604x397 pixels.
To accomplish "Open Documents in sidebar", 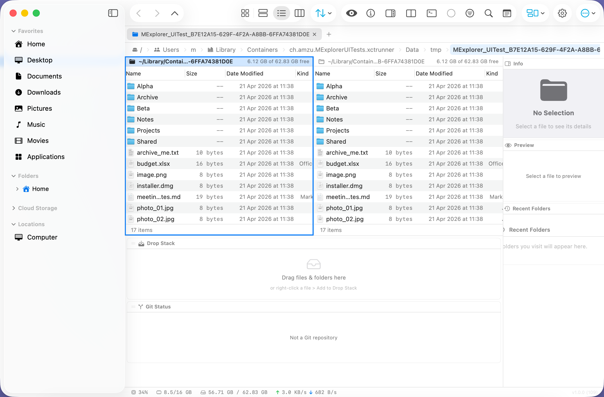I will [44, 76].
